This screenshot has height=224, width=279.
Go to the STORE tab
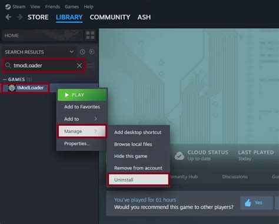pyautogui.click(x=38, y=17)
